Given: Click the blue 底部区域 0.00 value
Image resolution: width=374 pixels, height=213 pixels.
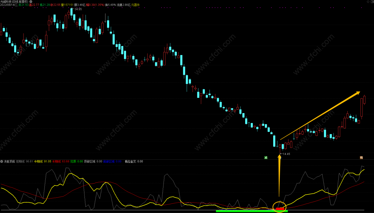Looking at the screenshot, I should [112, 161].
